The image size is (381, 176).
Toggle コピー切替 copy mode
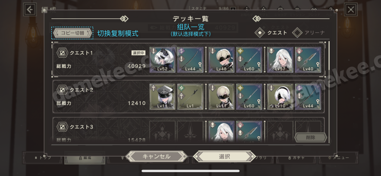(72, 33)
